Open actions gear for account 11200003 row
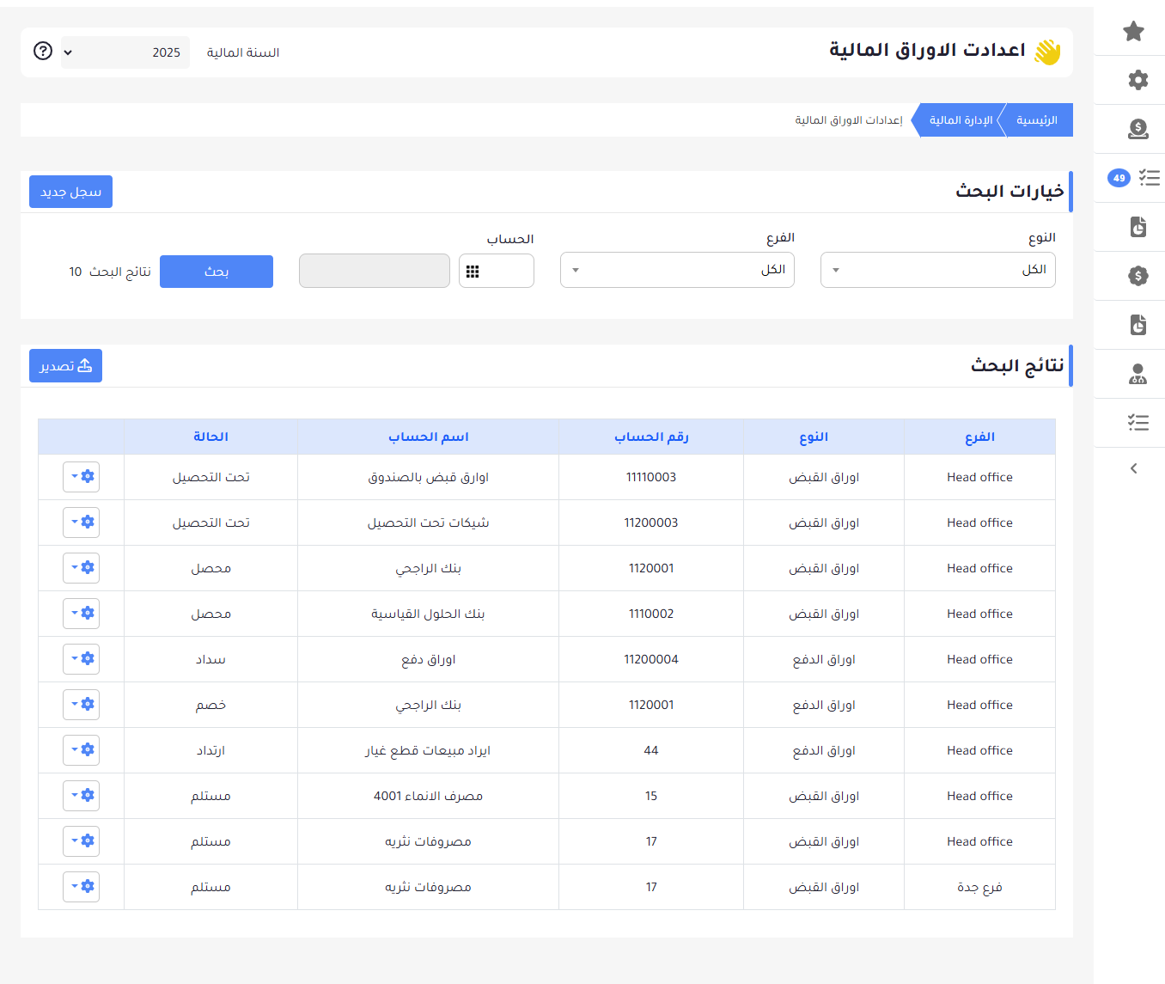Viewport: 1165px width, 984px height. [82, 523]
